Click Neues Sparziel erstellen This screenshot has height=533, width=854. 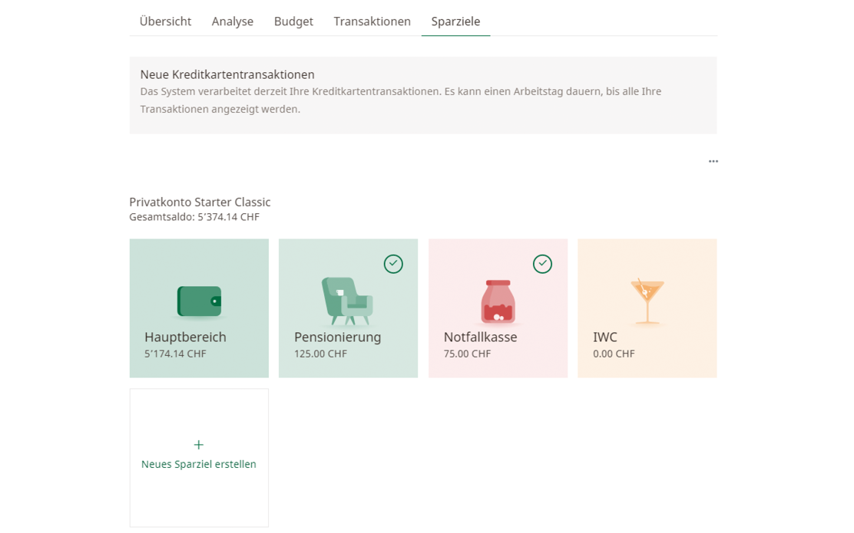[199, 464]
